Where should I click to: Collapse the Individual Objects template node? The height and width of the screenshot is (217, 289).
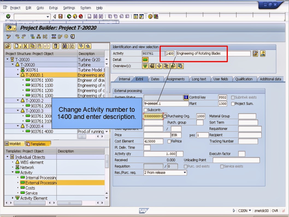click(8, 157)
